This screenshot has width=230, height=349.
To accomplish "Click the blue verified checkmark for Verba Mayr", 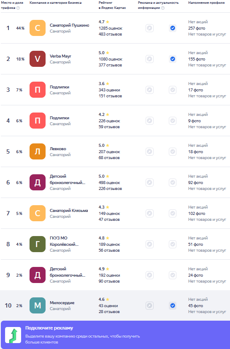I will click(x=173, y=59).
